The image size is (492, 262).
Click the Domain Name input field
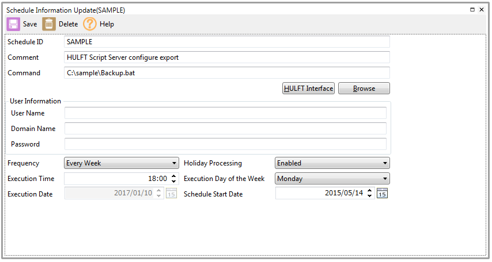(x=225, y=129)
